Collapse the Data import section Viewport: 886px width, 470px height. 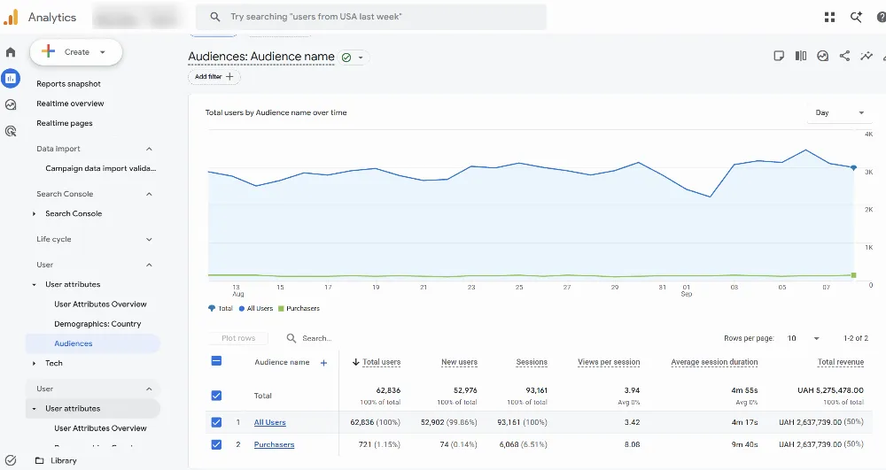149,149
